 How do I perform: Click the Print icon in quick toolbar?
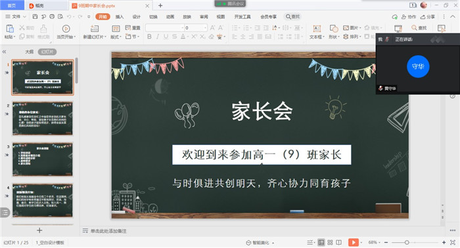tap(52, 16)
